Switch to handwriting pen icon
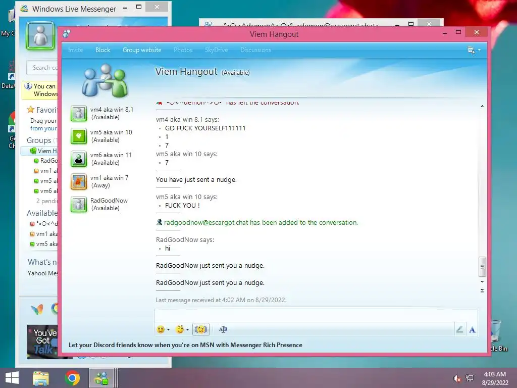Image resolution: width=517 pixels, height=388 pixels. click(x=459, y=329)
